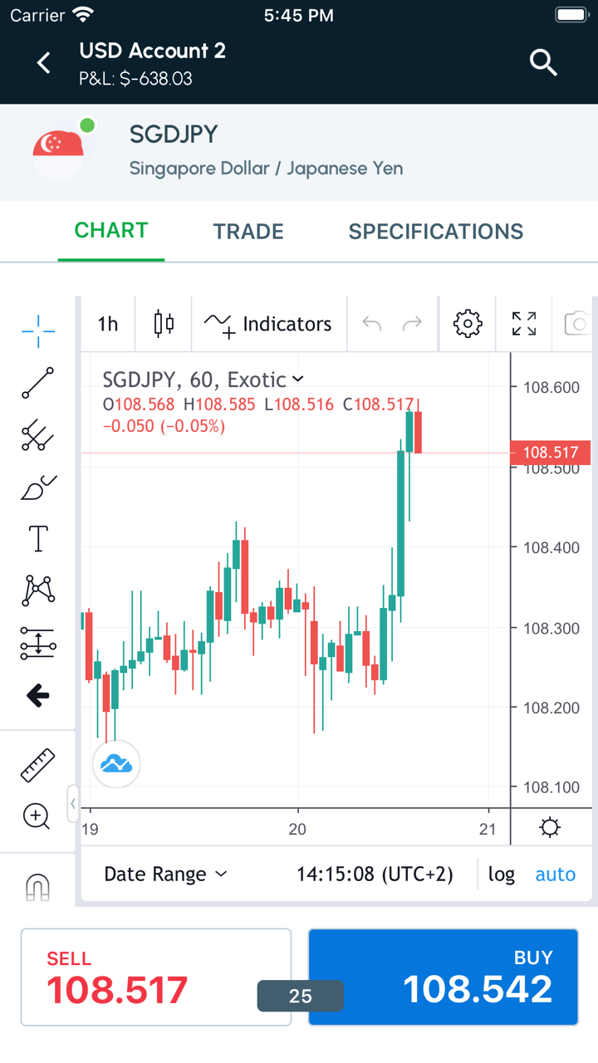The width and height of the screenshot is (598, 1063).
Task: Switch to the TRADE tab
Action: (248, 232)
